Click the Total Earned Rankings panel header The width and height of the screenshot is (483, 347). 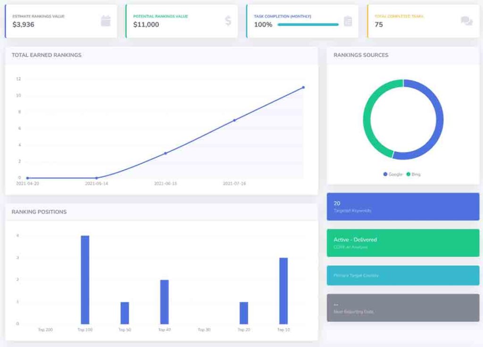pyautogui.click(x=47, y=55)
